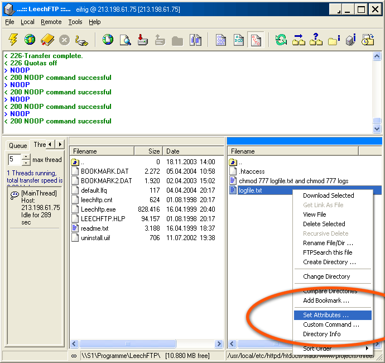Click the scheduler clock icon

(x=368, y=40)
